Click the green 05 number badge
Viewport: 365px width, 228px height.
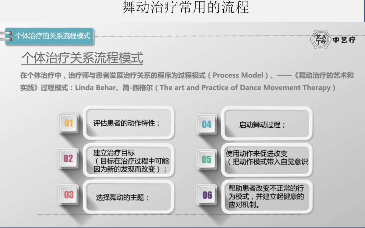[207, 159]
